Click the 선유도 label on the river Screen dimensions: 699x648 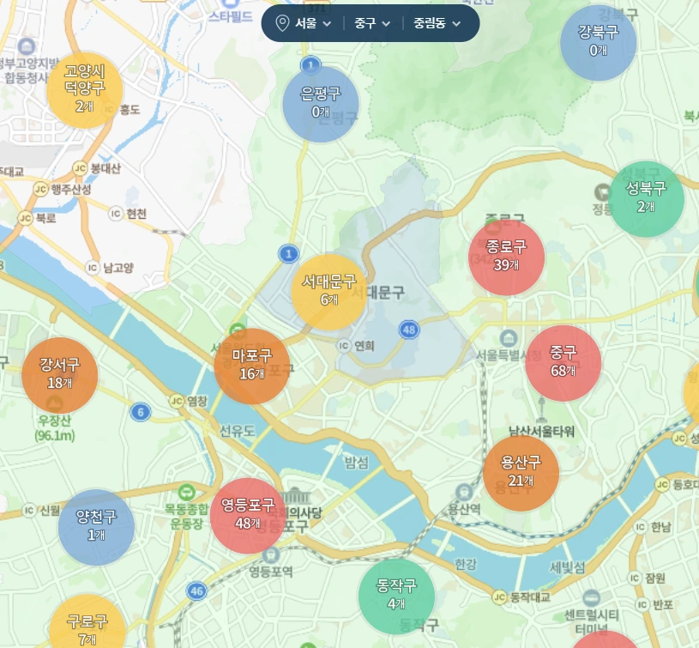(238, 430)
